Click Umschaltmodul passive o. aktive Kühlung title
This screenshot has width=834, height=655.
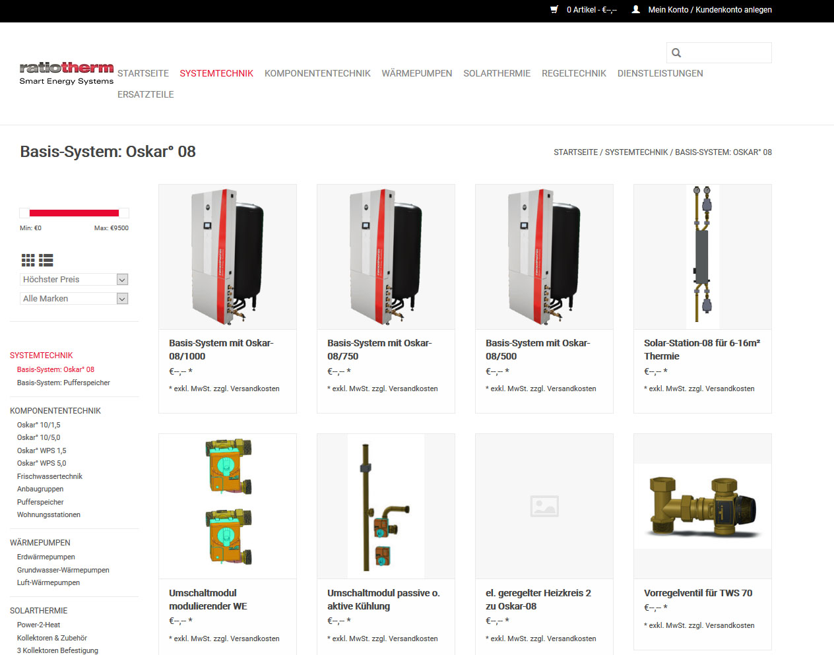point(383,600)
